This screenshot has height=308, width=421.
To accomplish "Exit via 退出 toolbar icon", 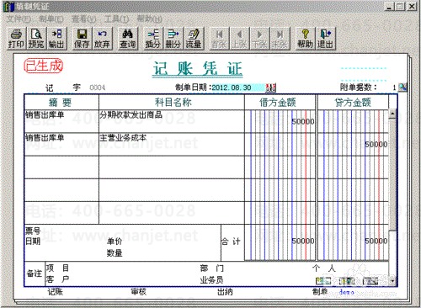I will pyautogui.click(x=326, y=39).
